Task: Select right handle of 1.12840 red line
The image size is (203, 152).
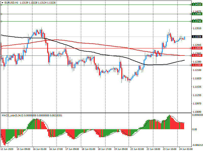Action: pos(191,48)
